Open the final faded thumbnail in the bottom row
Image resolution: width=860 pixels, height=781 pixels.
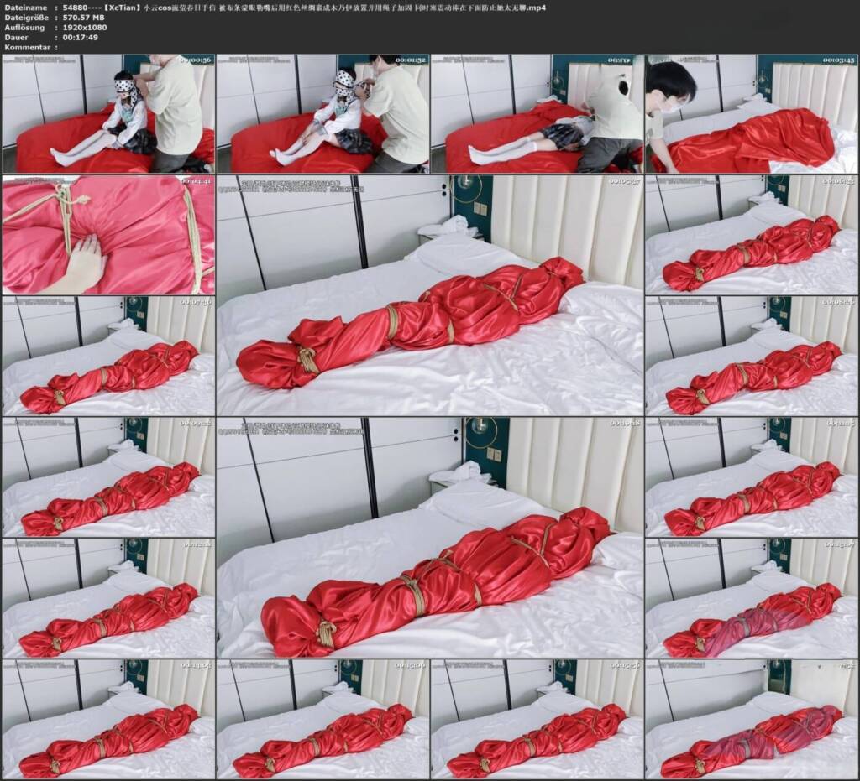click(x=752, y=719)
